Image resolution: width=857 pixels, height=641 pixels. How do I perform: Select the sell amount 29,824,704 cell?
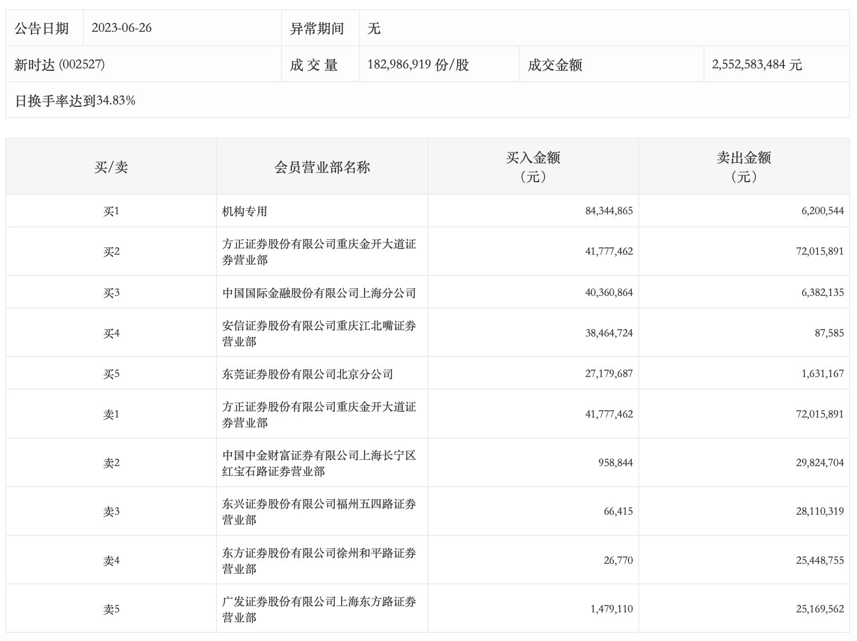[819, 463]
